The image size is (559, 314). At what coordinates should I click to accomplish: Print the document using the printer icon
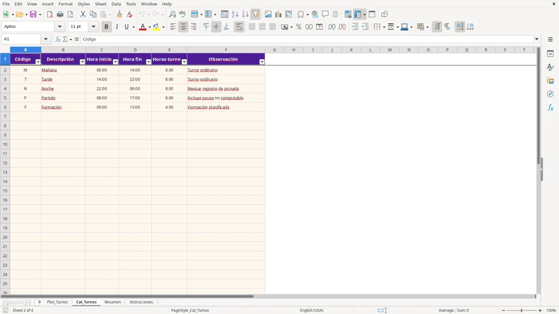coord(60,14)
